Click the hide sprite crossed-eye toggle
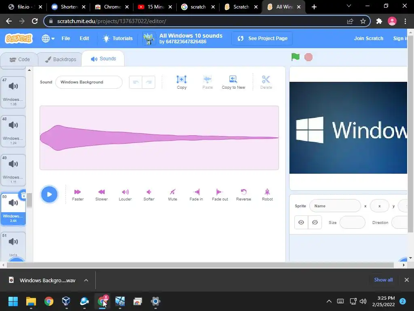Image resolution: width=414 pixels, height=311 pixels. point(315,222)
